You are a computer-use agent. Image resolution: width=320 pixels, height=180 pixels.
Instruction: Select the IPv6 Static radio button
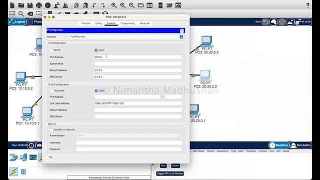pos(96,90)
